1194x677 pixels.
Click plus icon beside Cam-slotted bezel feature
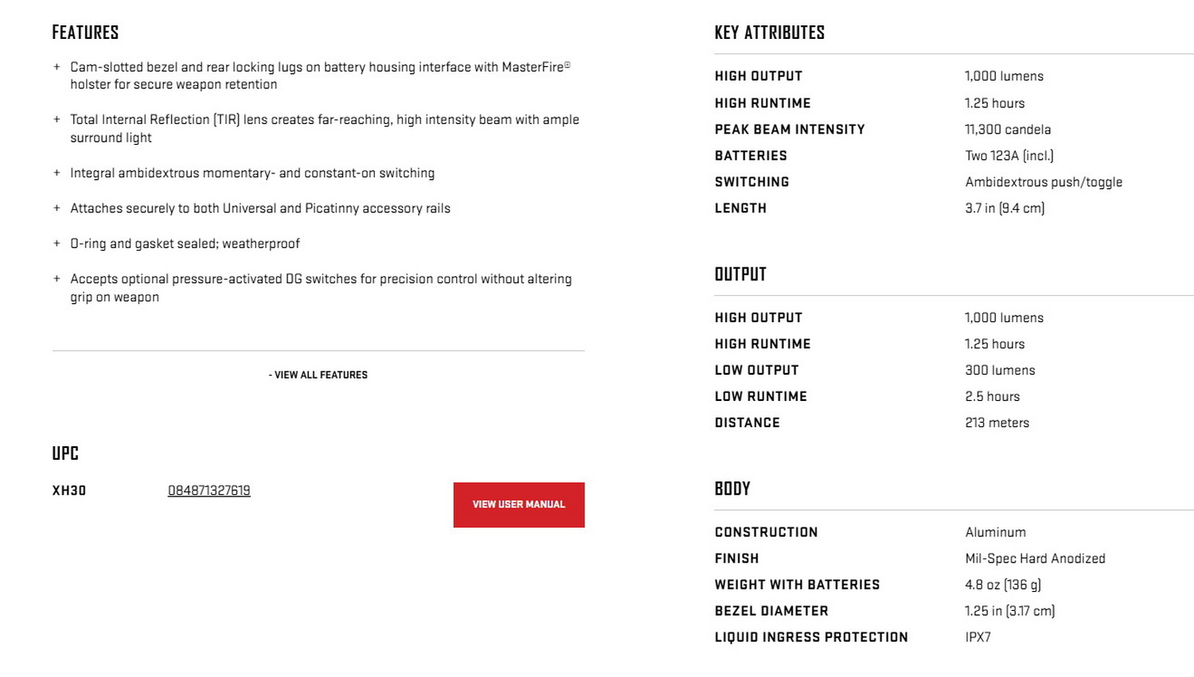[57, 68]
